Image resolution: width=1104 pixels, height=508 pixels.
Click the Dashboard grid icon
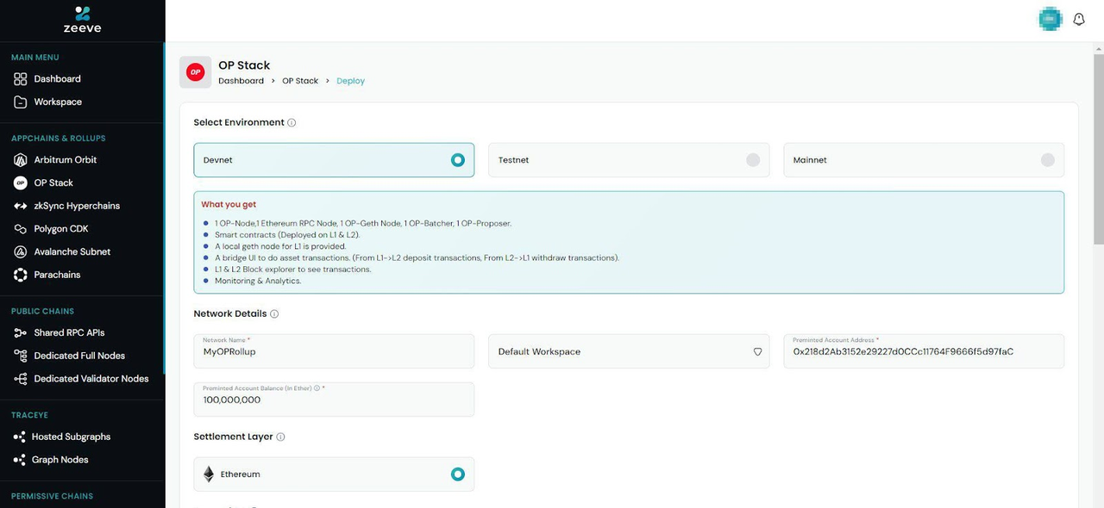point(21,79)
